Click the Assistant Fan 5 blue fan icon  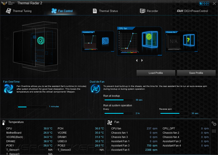coord(105,41)
